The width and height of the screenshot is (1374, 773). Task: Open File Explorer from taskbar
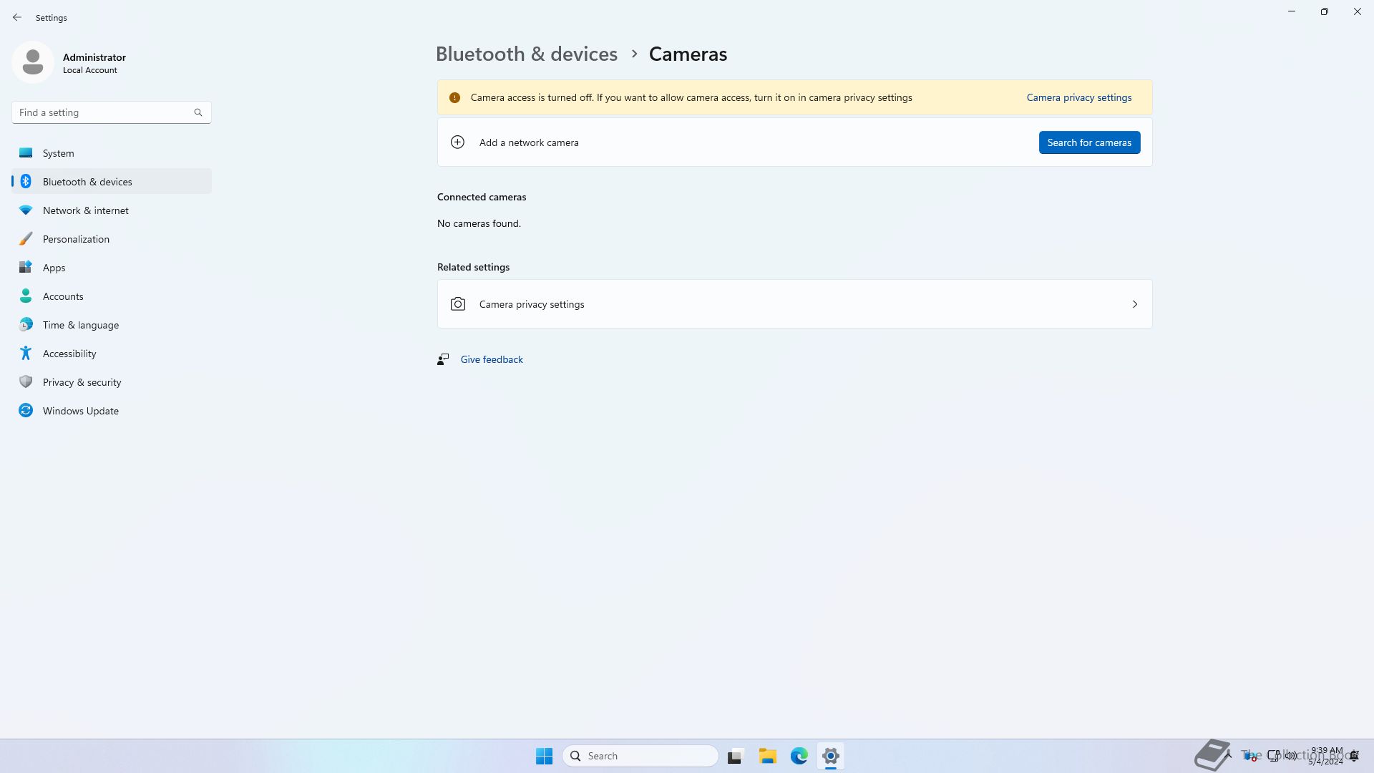[x=768, y=756]
